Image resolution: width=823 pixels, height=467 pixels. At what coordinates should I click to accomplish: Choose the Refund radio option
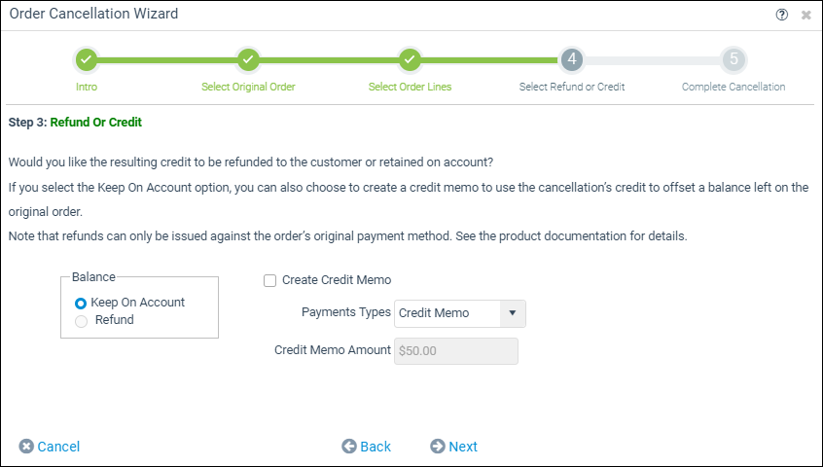[81, 321]
